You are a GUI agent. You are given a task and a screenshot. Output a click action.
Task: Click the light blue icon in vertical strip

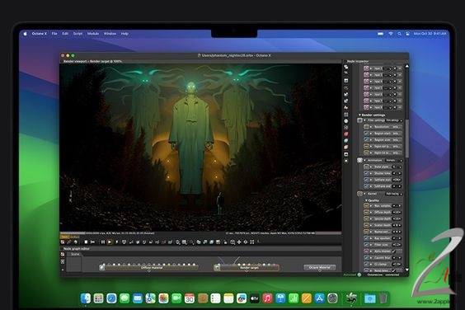coord(346,141)
